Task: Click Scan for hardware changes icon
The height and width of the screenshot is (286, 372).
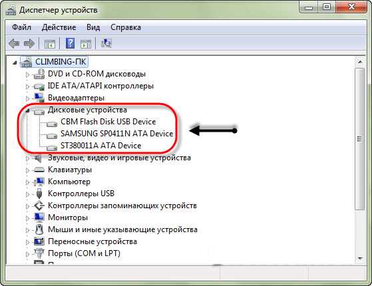Action: tap(106, 43)
